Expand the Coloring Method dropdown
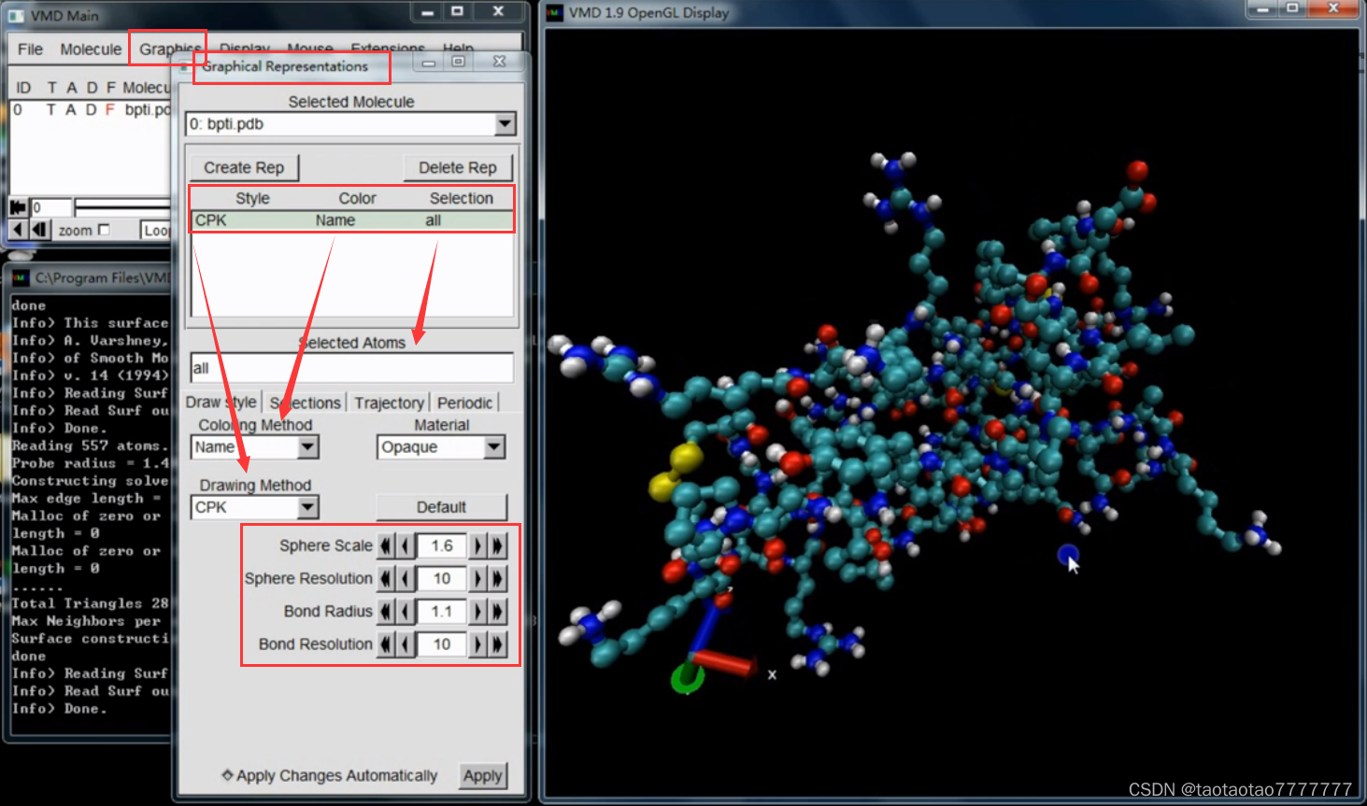1367x806 pixels. pos(307,447)
